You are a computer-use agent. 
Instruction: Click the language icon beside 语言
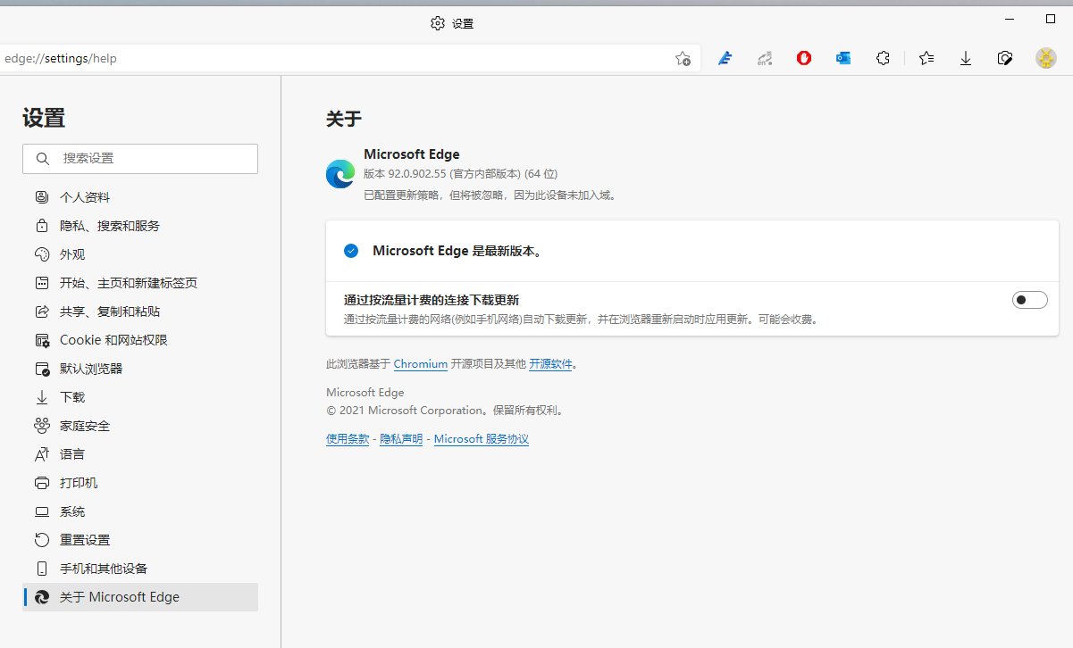pos(41,454)
